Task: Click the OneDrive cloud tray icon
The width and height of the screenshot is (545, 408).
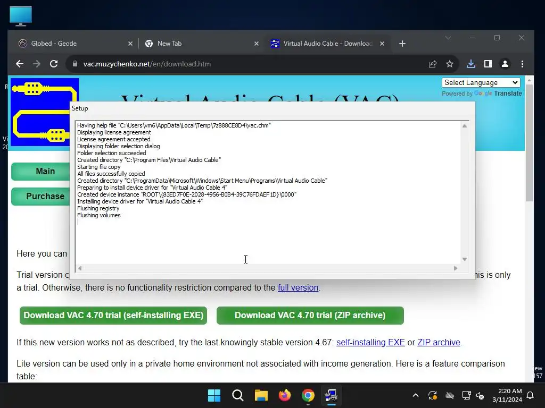Action: click(x=449, y=395)
